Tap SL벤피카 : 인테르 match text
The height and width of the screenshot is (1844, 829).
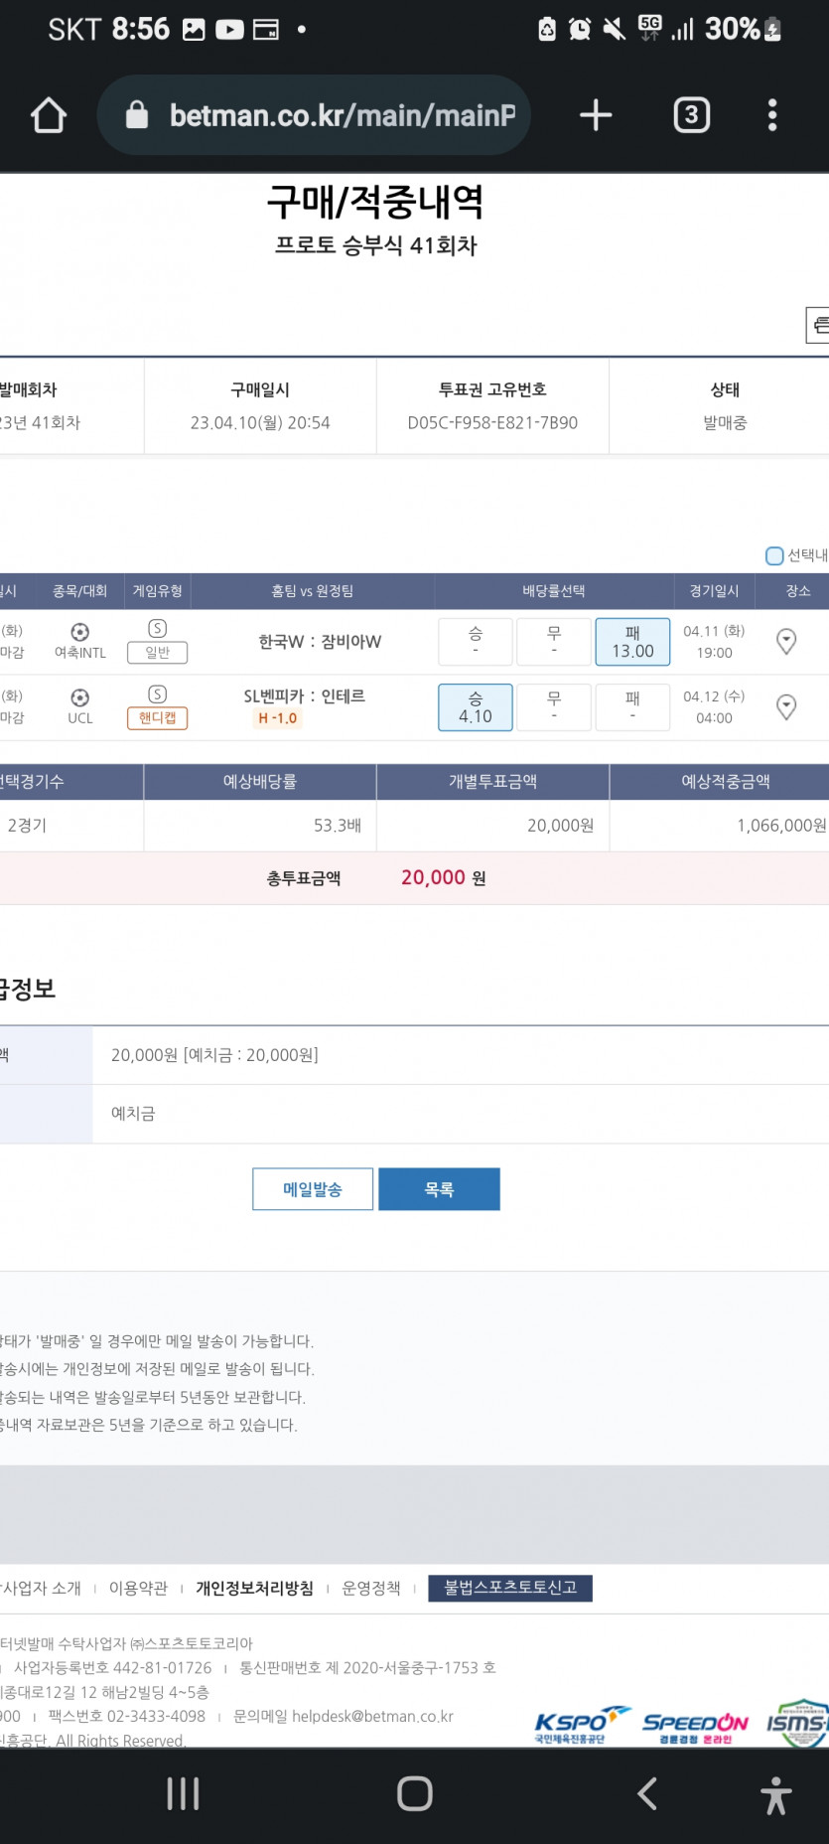(x=304, y=695)
